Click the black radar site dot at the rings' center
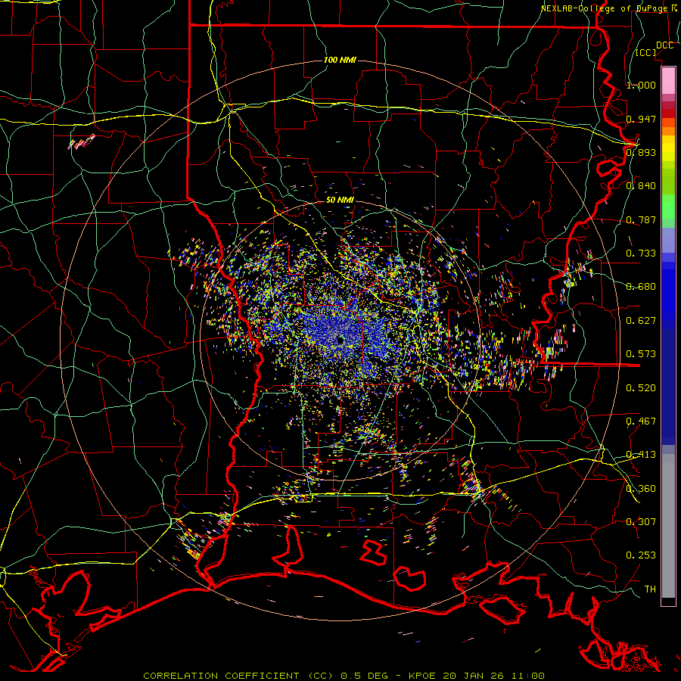 pos(340,341)
